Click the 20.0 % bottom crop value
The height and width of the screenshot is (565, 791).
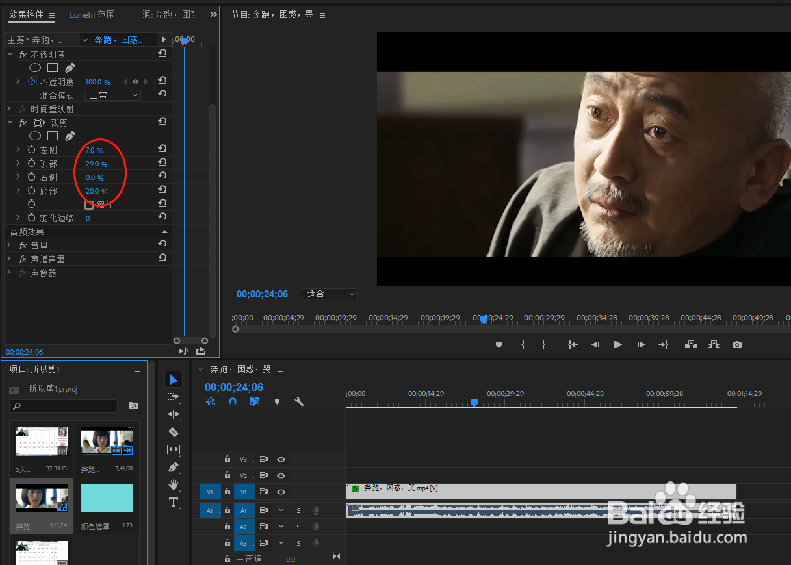[97, 191]
